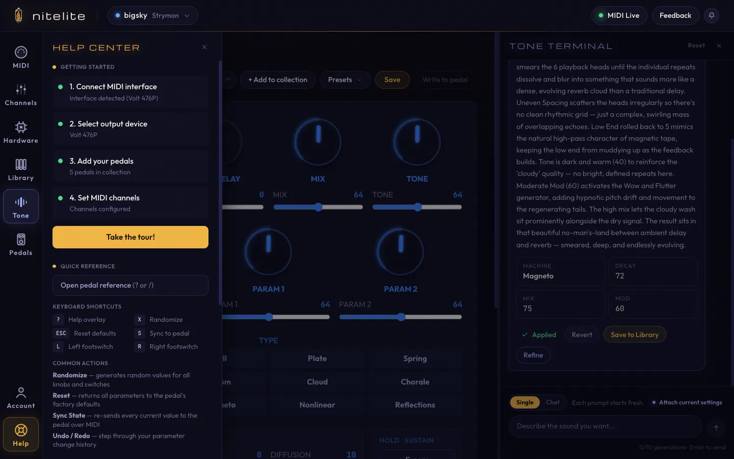Select the Spring reverb type
The height and width of the screenshot is (459, 734).
(415, 359)
